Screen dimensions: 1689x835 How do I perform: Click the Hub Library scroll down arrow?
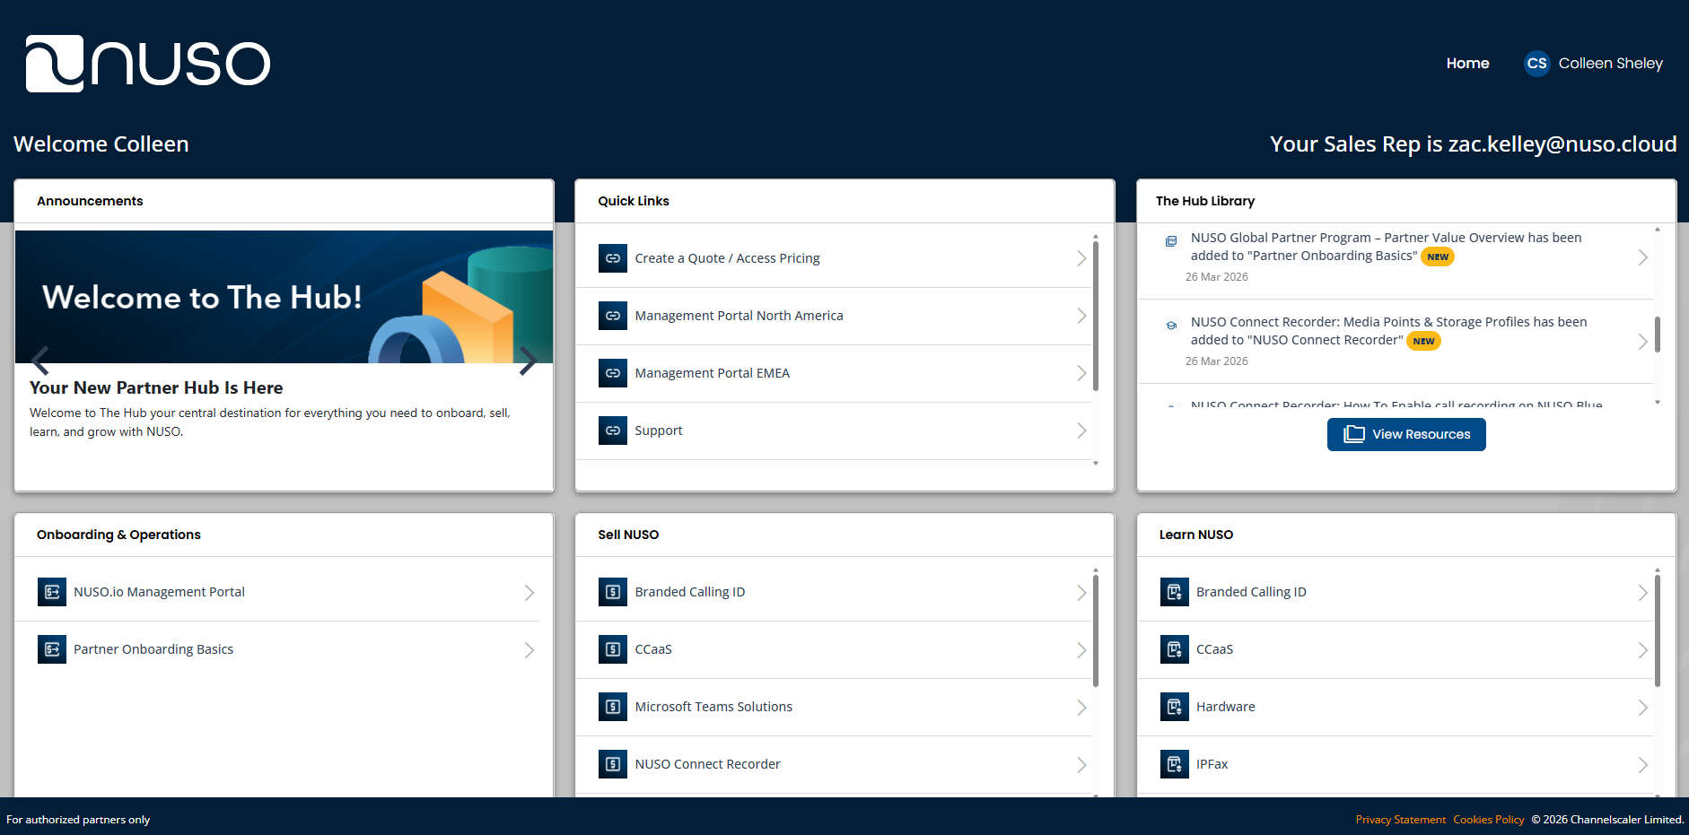point(1657,403)
